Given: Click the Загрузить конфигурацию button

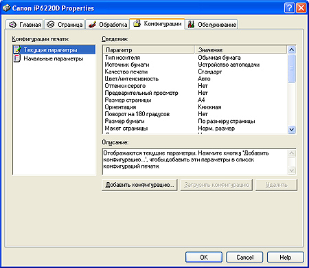Looking at the screenshot, I should click(216, 185).
